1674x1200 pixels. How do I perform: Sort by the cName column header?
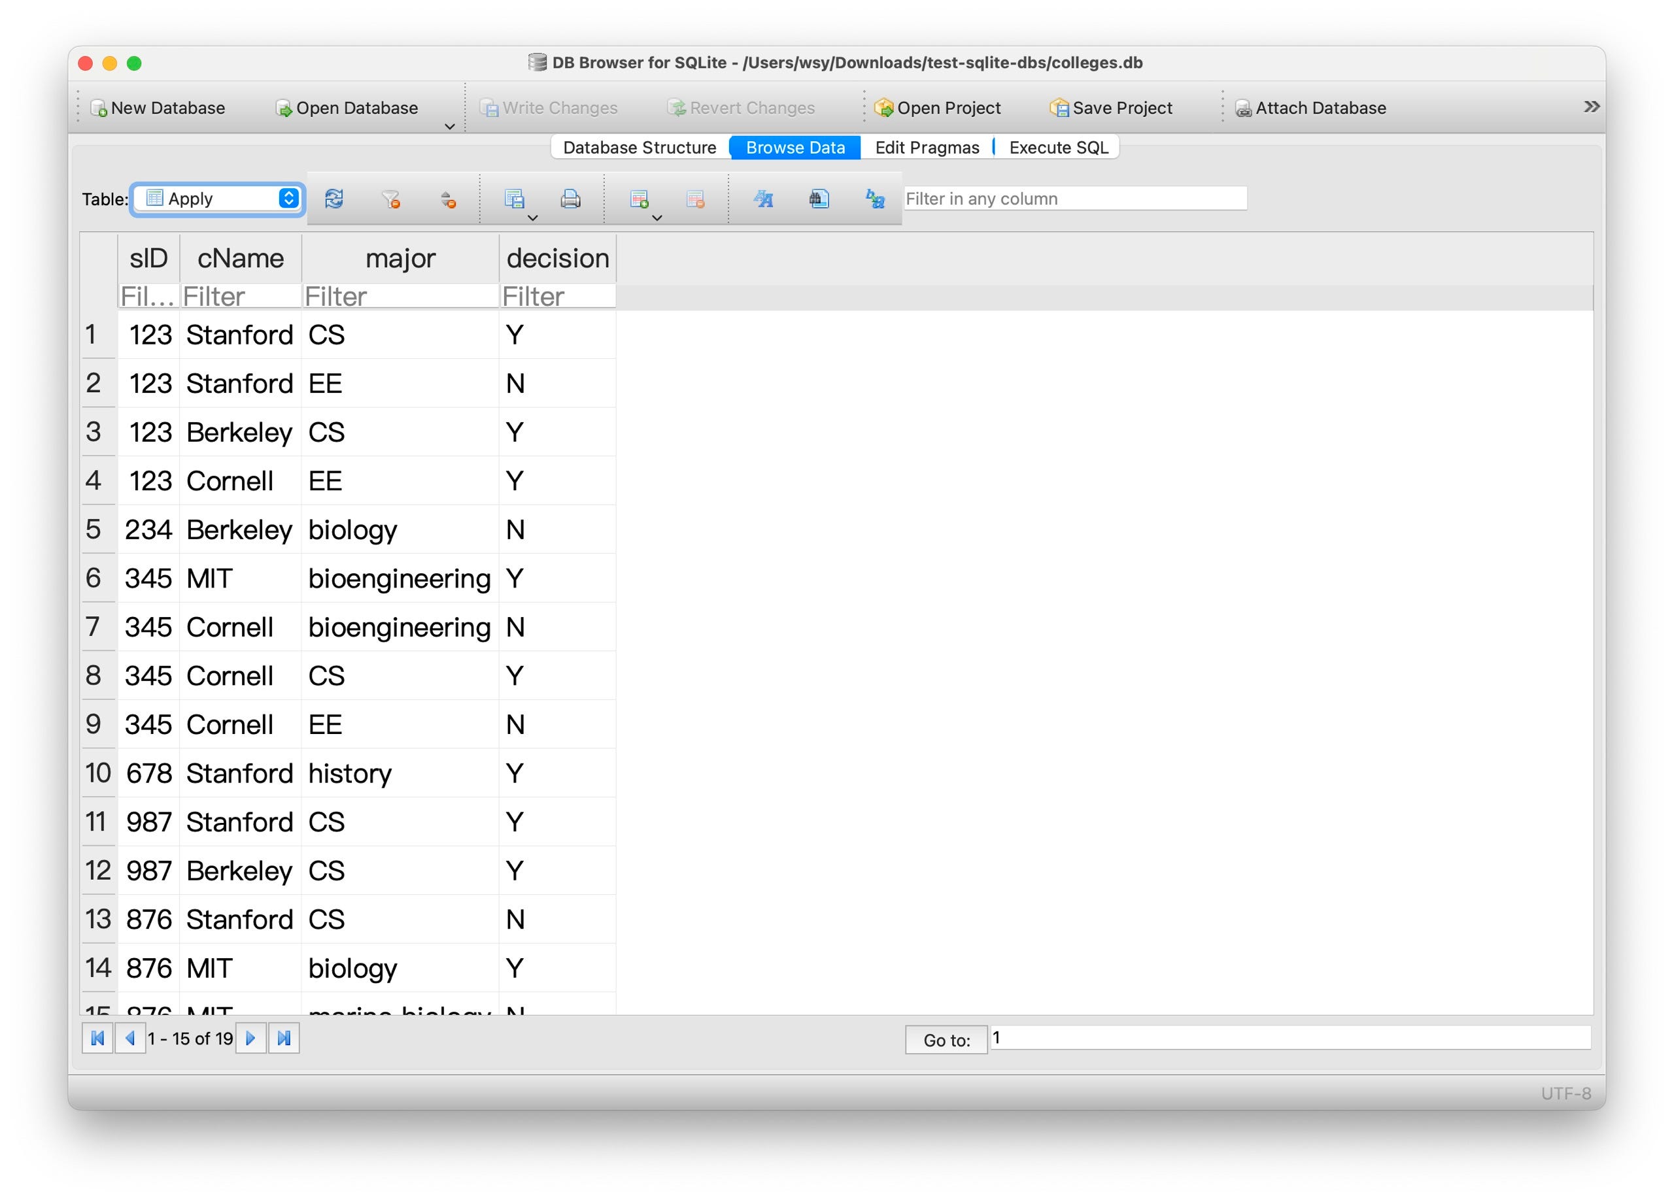(x=241, y=259)
